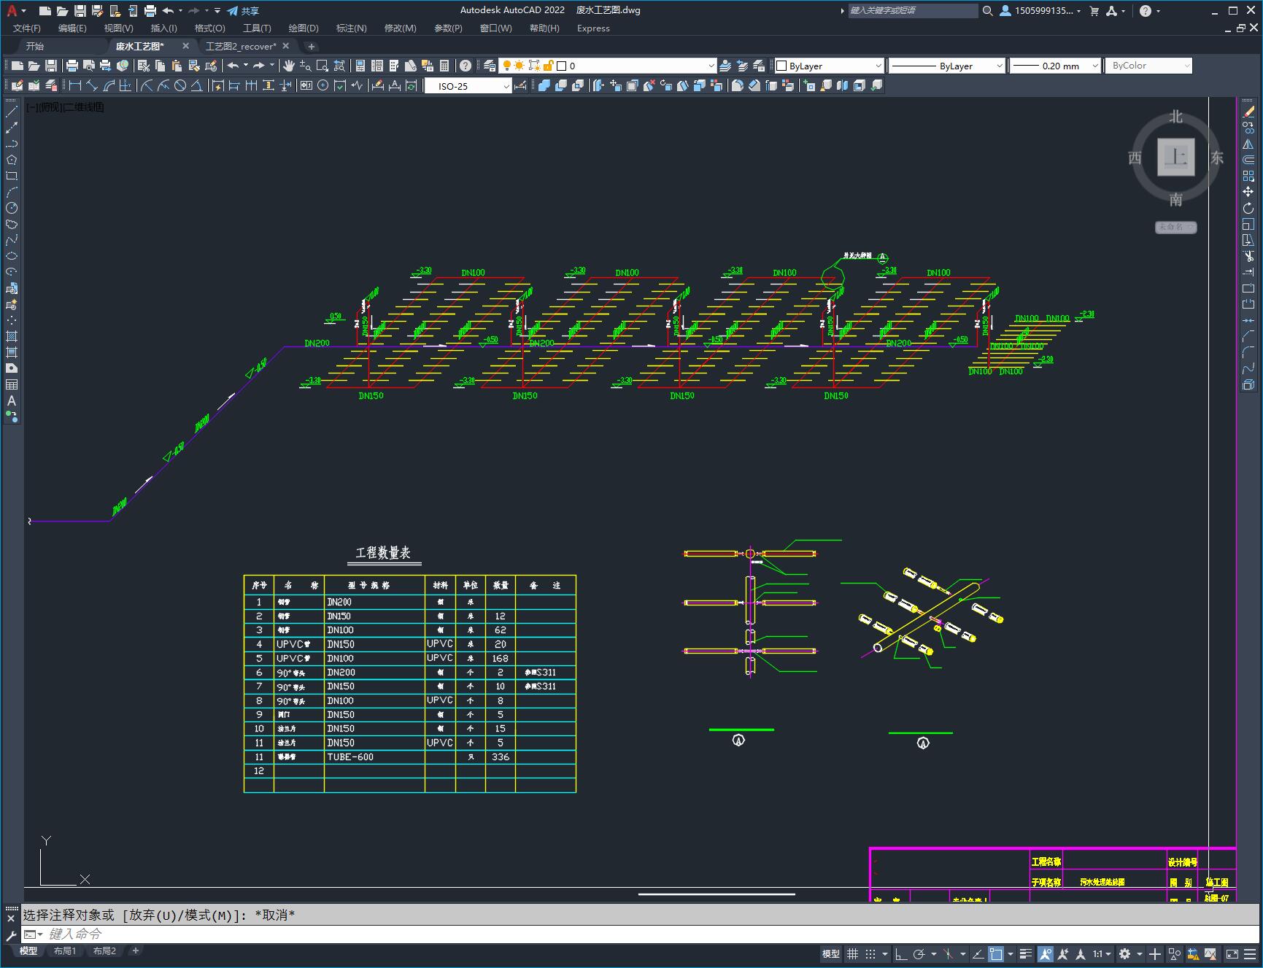
Task: Open the 标注(N) menu
Action: pos(351,28)
